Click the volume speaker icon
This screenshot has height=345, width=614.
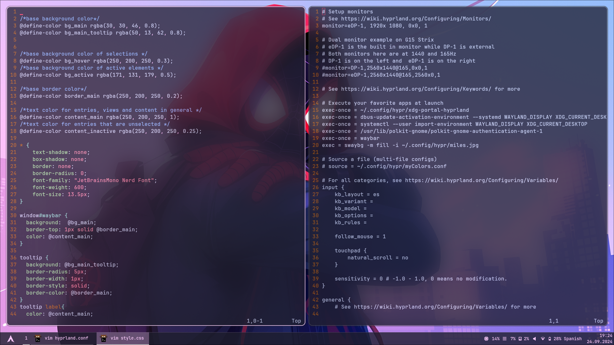535,339
